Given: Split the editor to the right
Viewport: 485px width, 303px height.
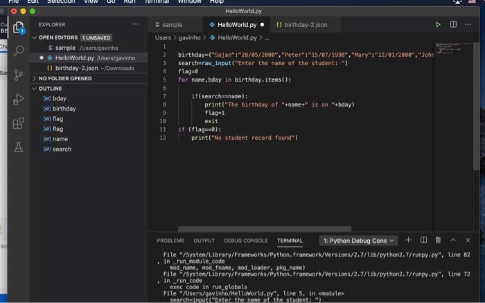Looking at the screenshot, I should pos(453,24).
